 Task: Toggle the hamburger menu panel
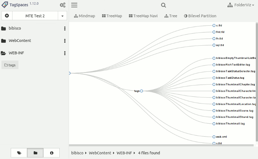74,5
